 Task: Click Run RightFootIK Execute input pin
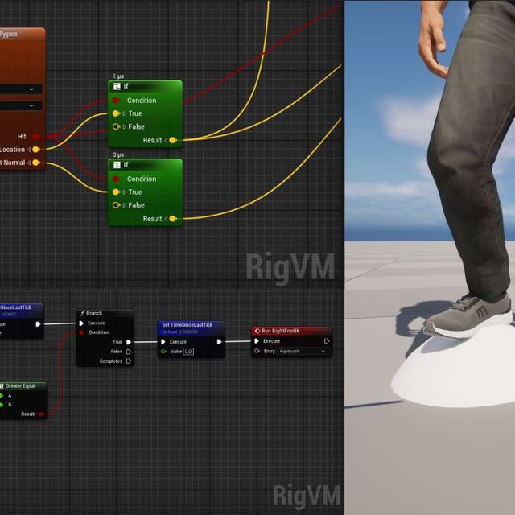[x=257, y=341]
